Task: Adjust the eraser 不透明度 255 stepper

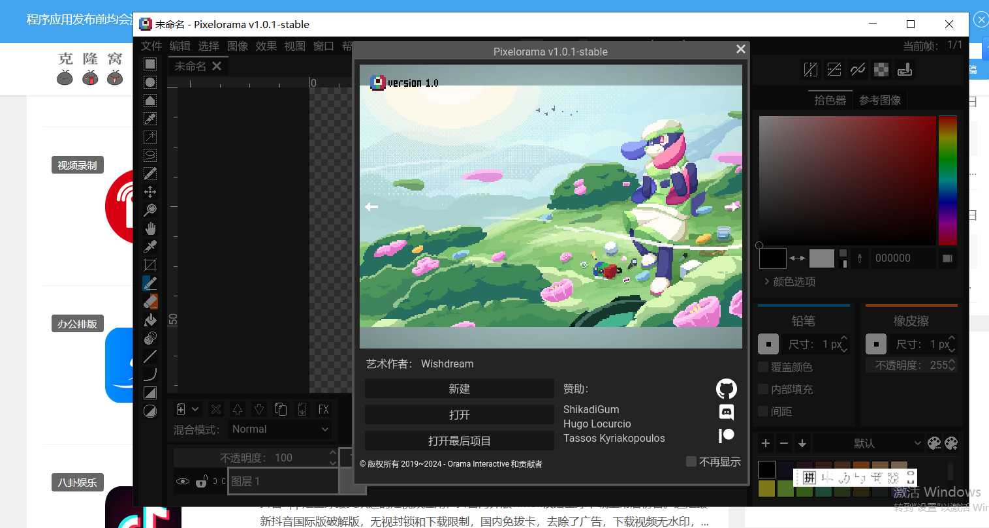Action: click(x=952, y=365)
